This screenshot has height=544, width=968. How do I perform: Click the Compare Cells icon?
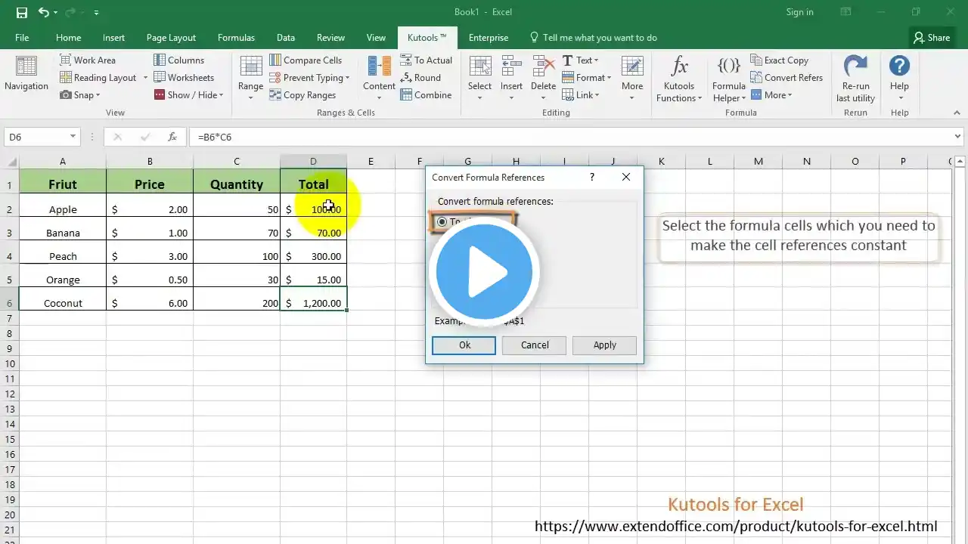click(x=276, y=60)
